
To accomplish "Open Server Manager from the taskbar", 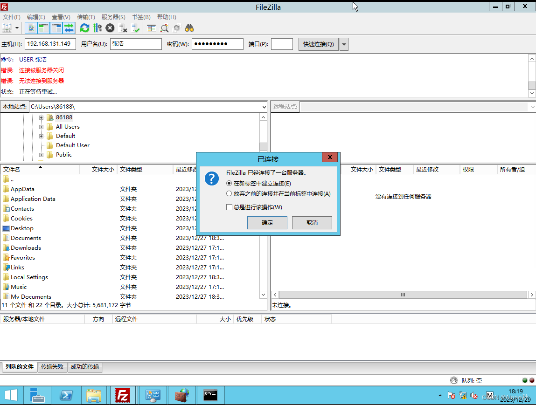I will 37,396.
